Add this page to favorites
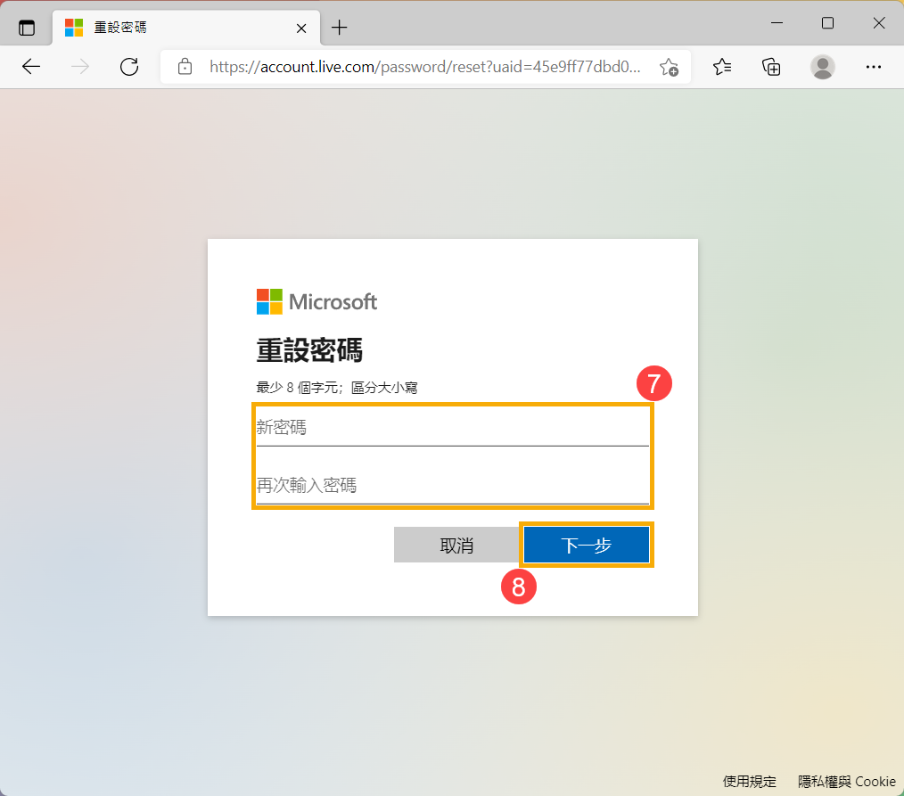Viewport: 904px width, 796px height. click(x=669, y=67)
